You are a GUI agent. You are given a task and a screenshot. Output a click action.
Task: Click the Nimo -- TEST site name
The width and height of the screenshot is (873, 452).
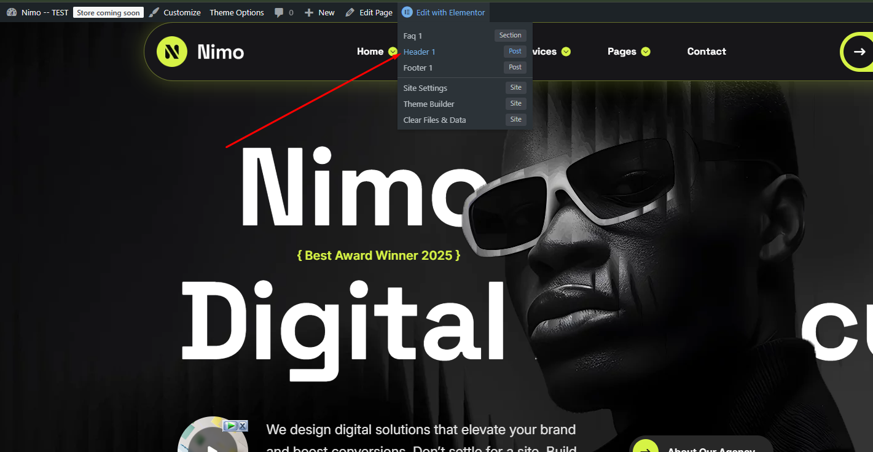tap(45, 12)
